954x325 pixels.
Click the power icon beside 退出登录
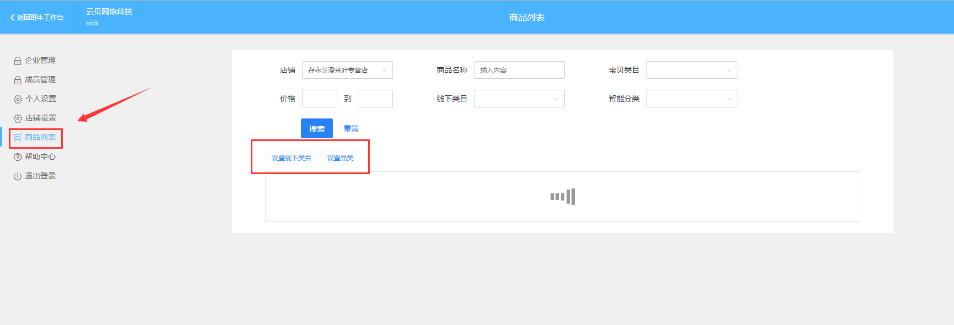pos(18,176)
